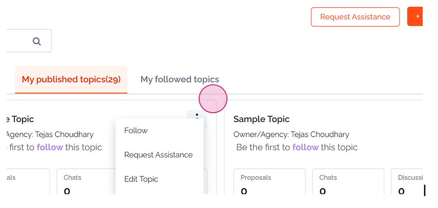Viewport: 438px width, 208px height.
Task: Switch to the My followed topics tab
Action: click(x=180, y=80)
